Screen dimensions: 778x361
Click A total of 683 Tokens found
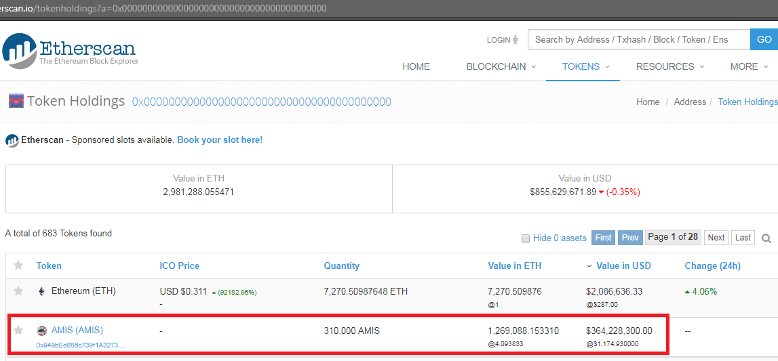coord(58,233)
